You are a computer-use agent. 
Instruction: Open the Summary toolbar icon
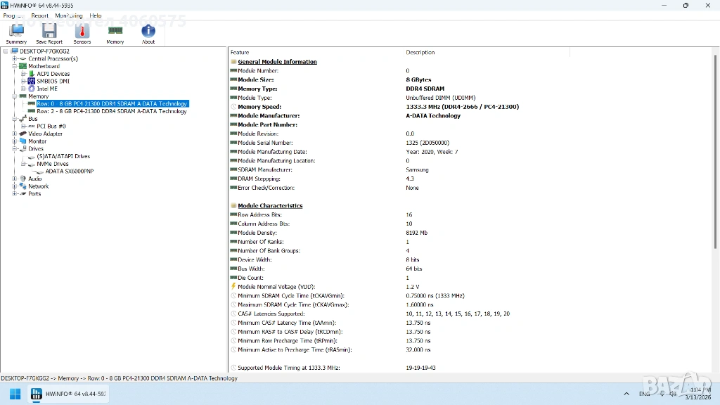[15, 32]
